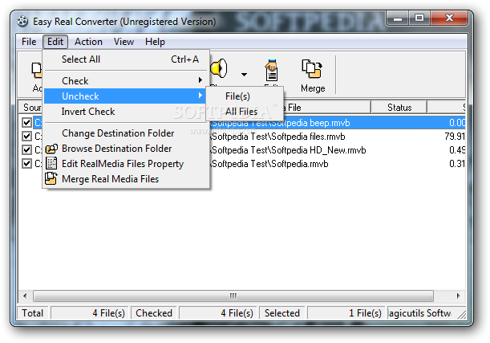Select the Softpedia beep.rmvb row

(x=244, y=123)
